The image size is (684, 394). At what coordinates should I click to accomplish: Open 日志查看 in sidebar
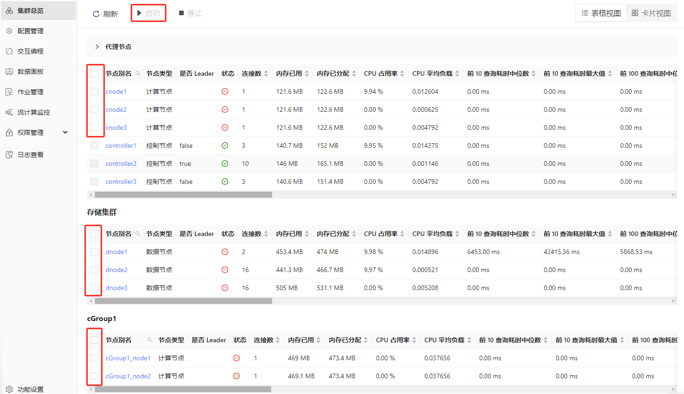click(31, 155)
